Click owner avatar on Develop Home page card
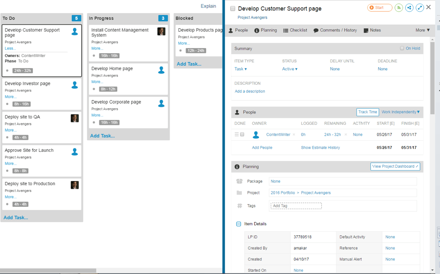The width and height of the screenshot is (440, 274). (x=162, y=70)
